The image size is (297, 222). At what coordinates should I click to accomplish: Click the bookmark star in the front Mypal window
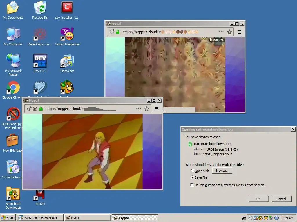(x=146, y=109)
